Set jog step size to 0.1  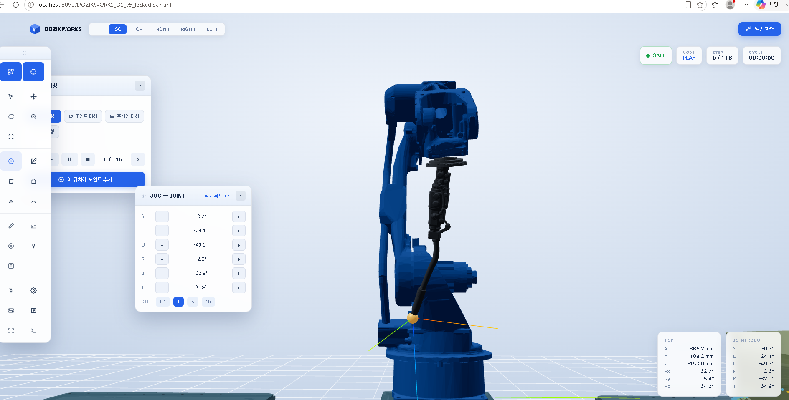click(x=163, y=302)
